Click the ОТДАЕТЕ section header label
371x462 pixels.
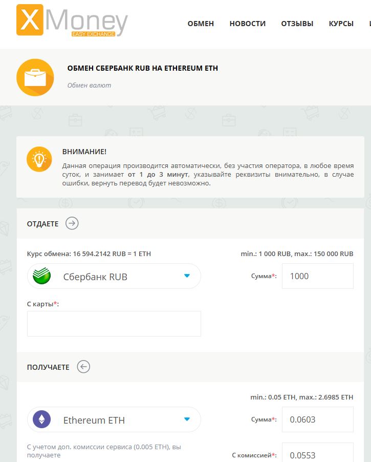click(42, 224)
